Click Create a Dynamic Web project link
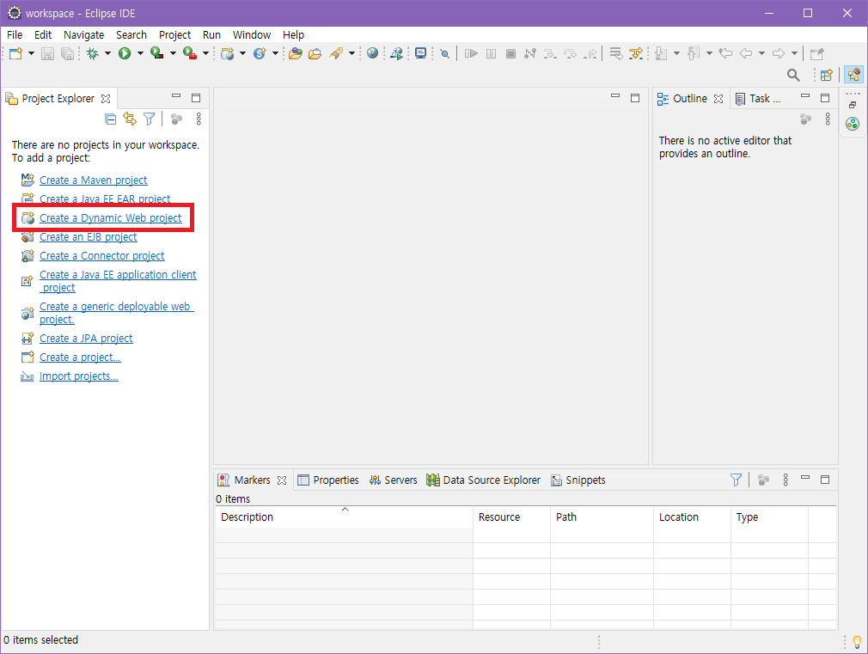This screenshot has height=654, width=868. click(110, 218)
